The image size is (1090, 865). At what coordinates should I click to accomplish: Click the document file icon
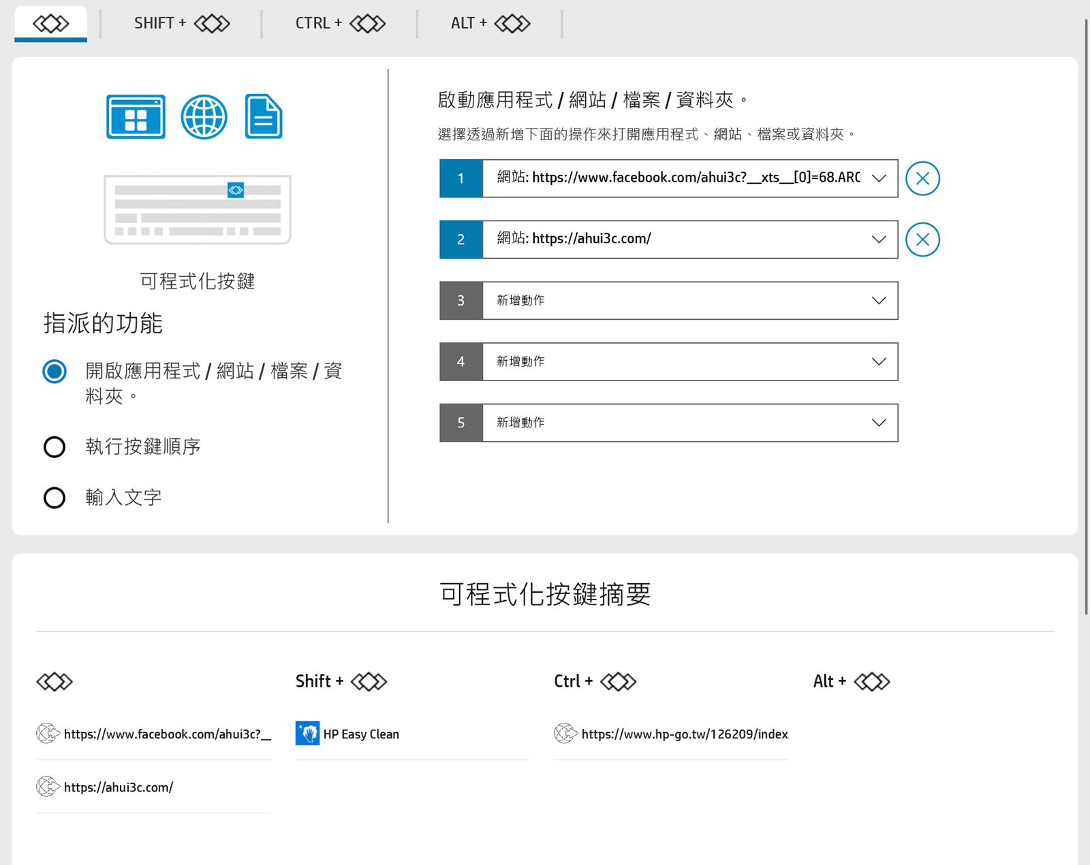[x=264, y=117]
